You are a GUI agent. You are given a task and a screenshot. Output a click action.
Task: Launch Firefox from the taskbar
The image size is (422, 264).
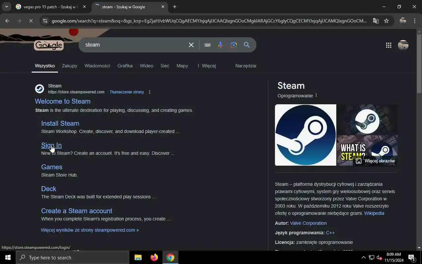[x=154, y=257]
